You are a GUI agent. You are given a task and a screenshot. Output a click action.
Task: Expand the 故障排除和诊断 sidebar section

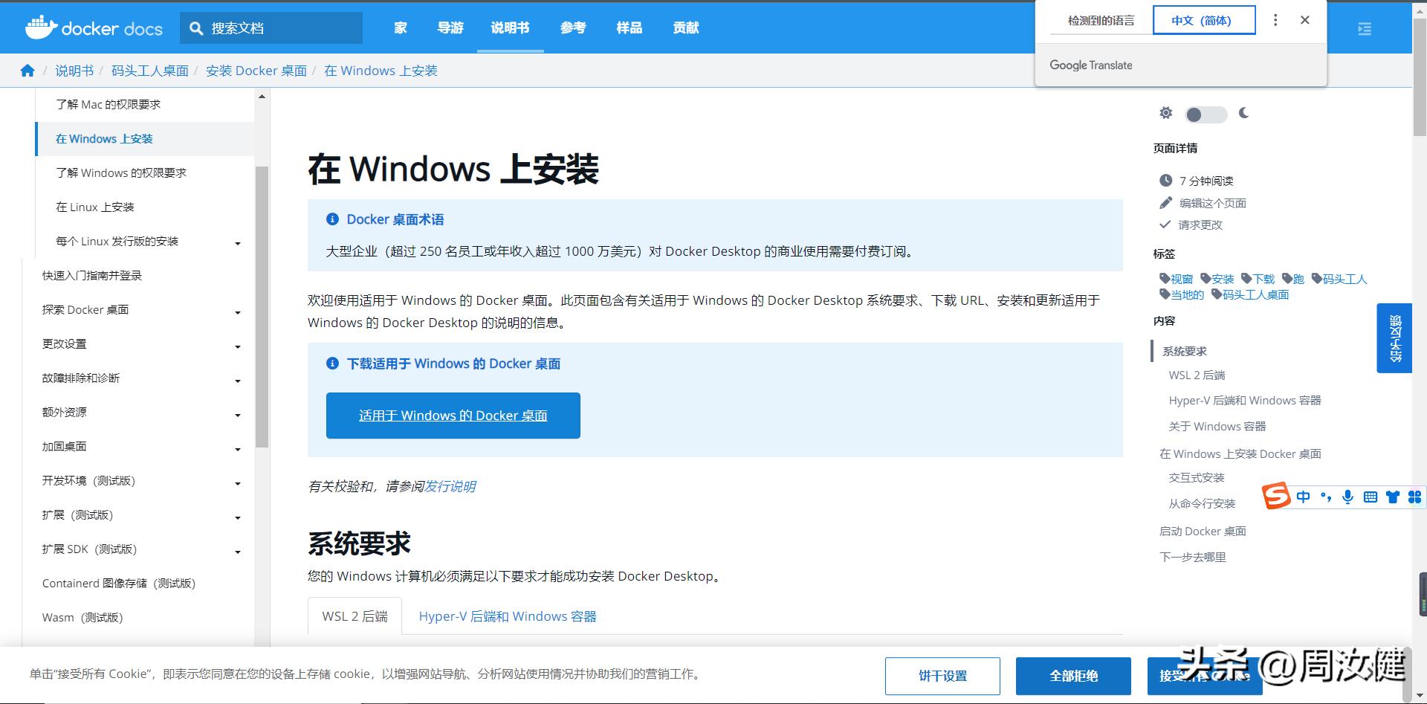(x=238, y=381)
